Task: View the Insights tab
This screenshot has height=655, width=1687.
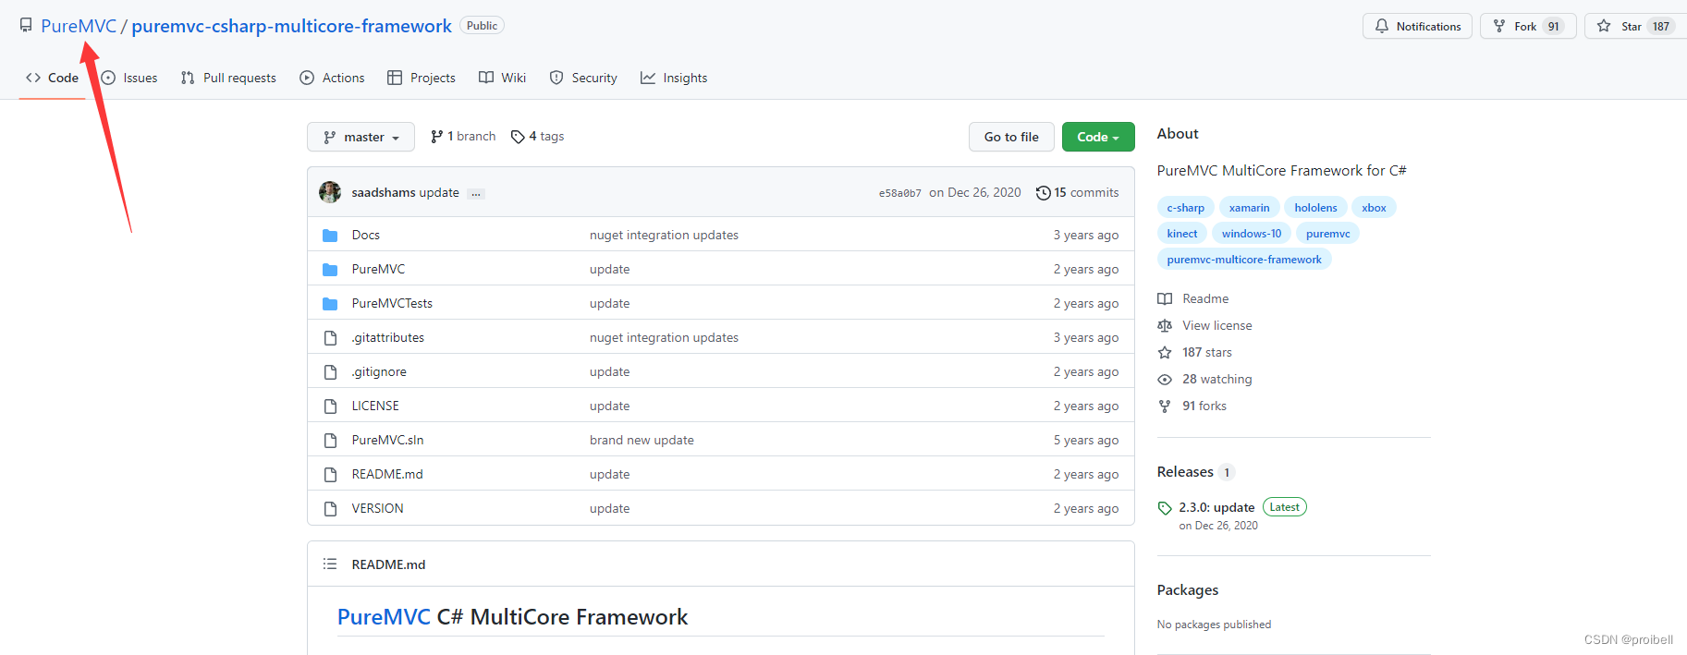Action: coord(674,78)
